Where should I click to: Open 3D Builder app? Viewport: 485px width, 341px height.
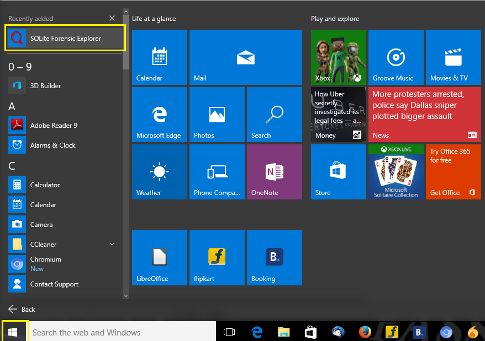click(65, 86)
